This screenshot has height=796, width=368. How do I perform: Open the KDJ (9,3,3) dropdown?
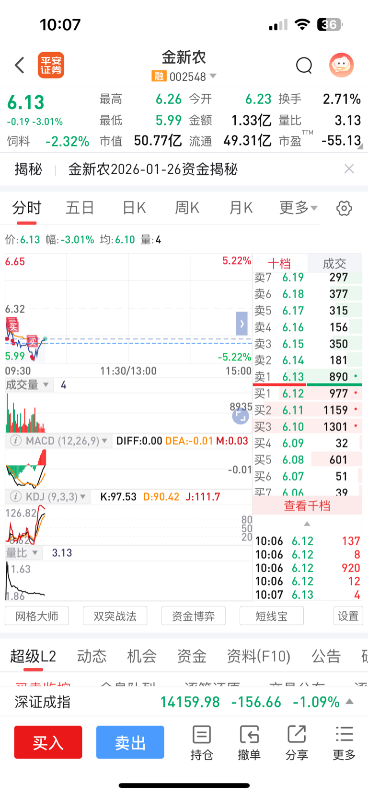[56, 497]
